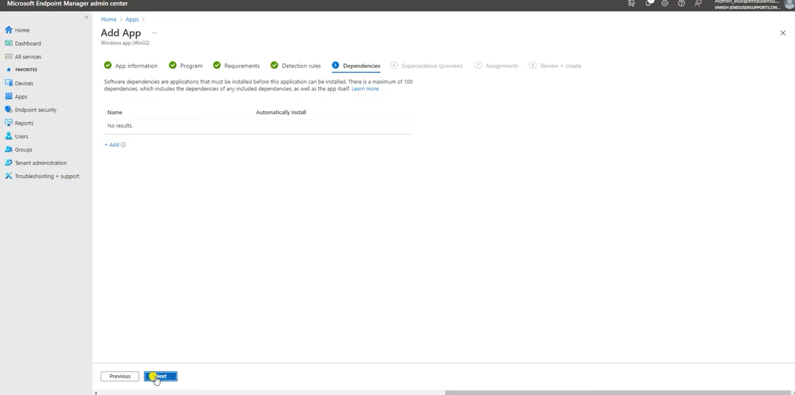The image size is (795, 395).
Task: Click the Home breadcrumb link
Action: tap(108, 19)
